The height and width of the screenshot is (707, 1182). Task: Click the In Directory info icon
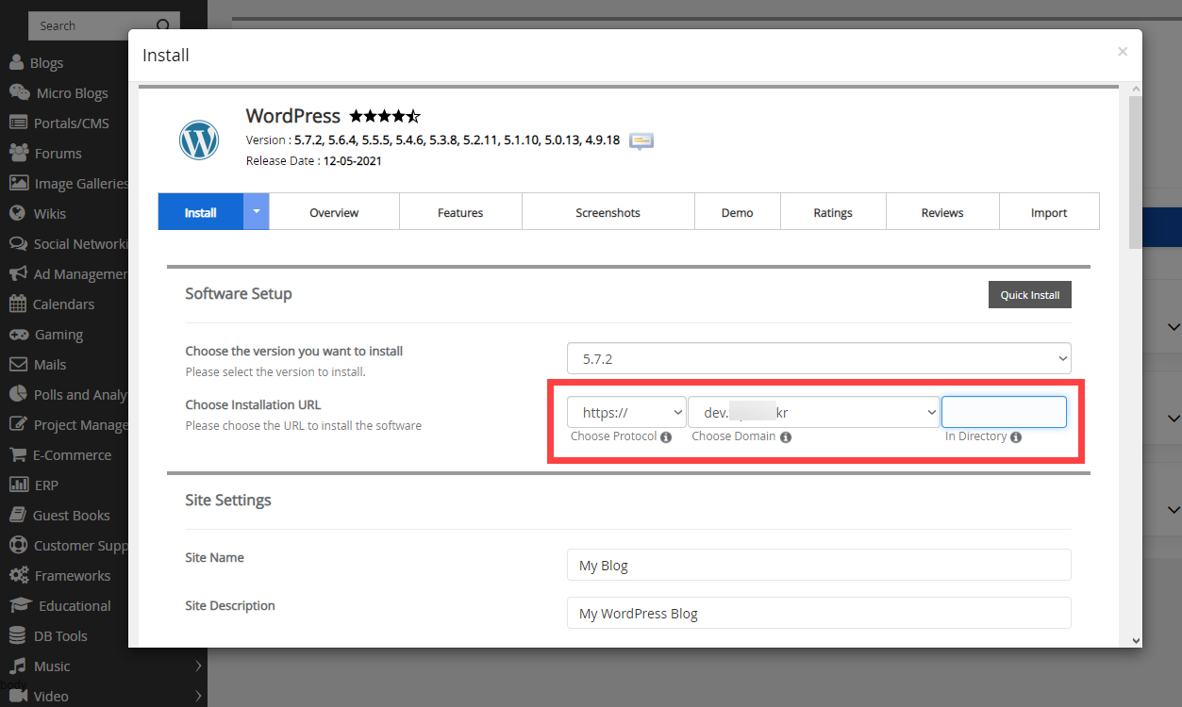[x=1016, y=437]
